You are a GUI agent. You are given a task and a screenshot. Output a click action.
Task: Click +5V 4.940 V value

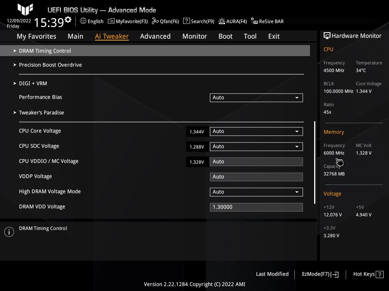364,215
